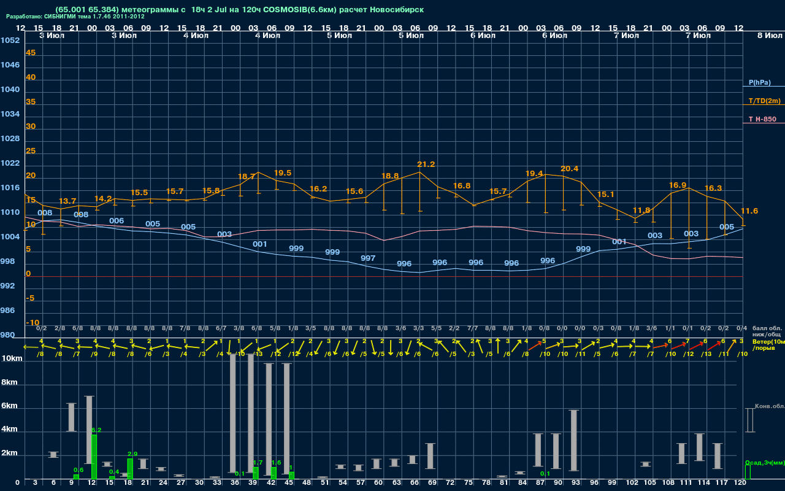The width and height of the screenshot is (785, 491).
Task: Click the cloud amount value 0/4
Action: (x=741, y=328)
